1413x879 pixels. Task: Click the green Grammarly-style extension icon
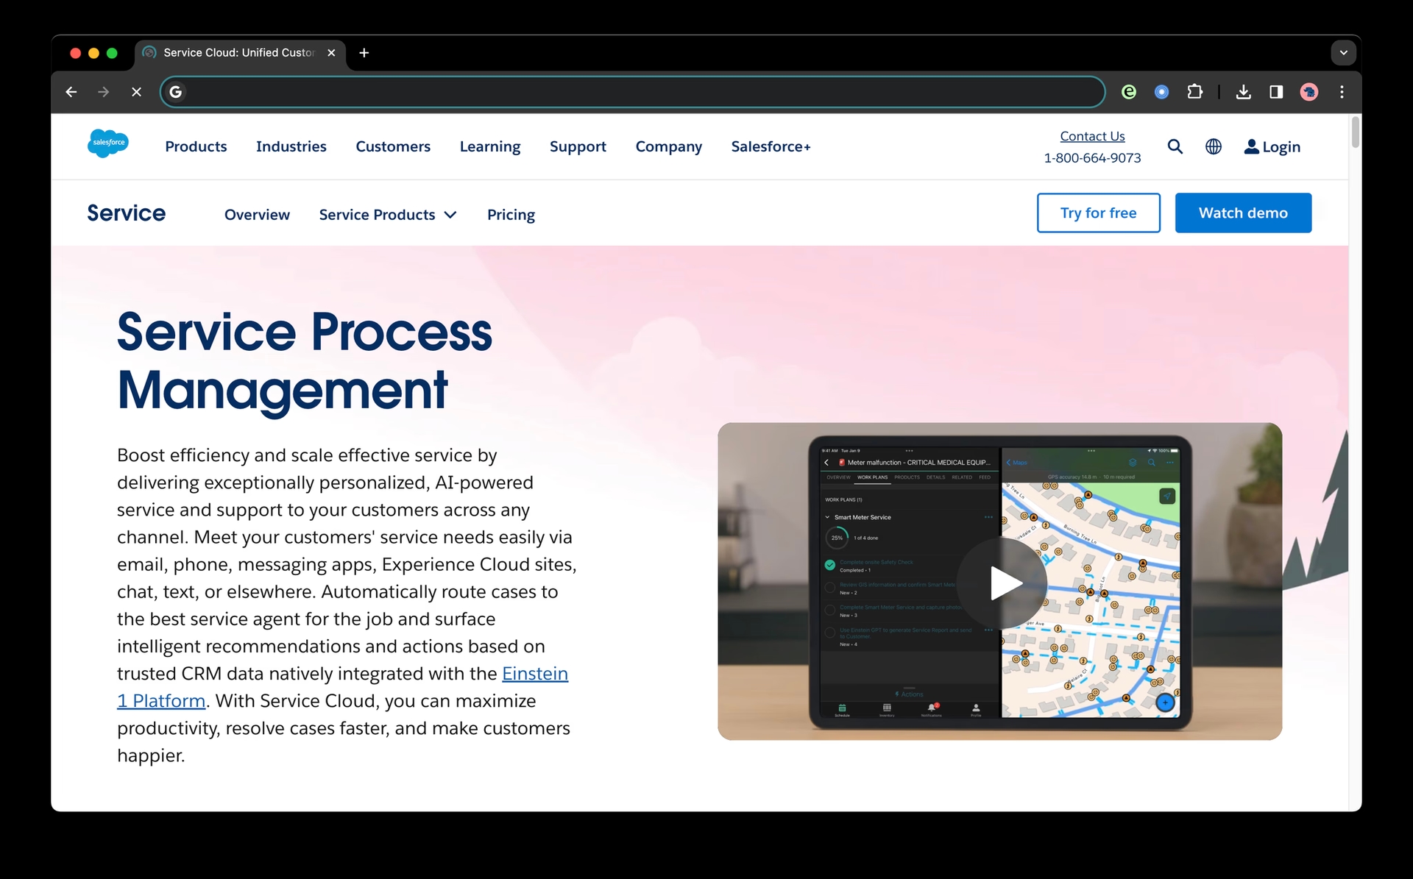coord(1129,92)
